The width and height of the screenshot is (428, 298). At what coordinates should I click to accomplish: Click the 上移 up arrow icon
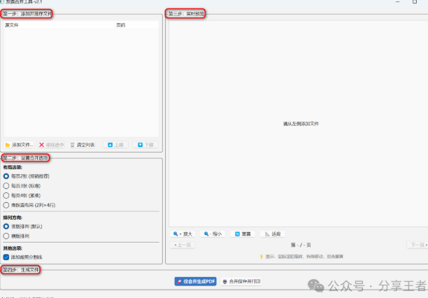point(109,145)
